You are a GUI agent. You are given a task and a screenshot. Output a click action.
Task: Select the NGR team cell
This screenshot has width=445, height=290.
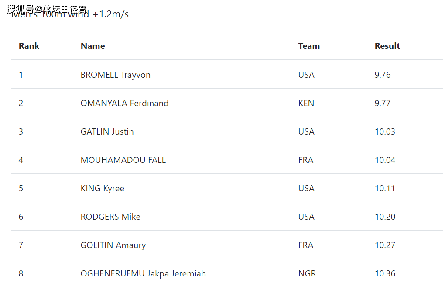(x=307, y=273)
